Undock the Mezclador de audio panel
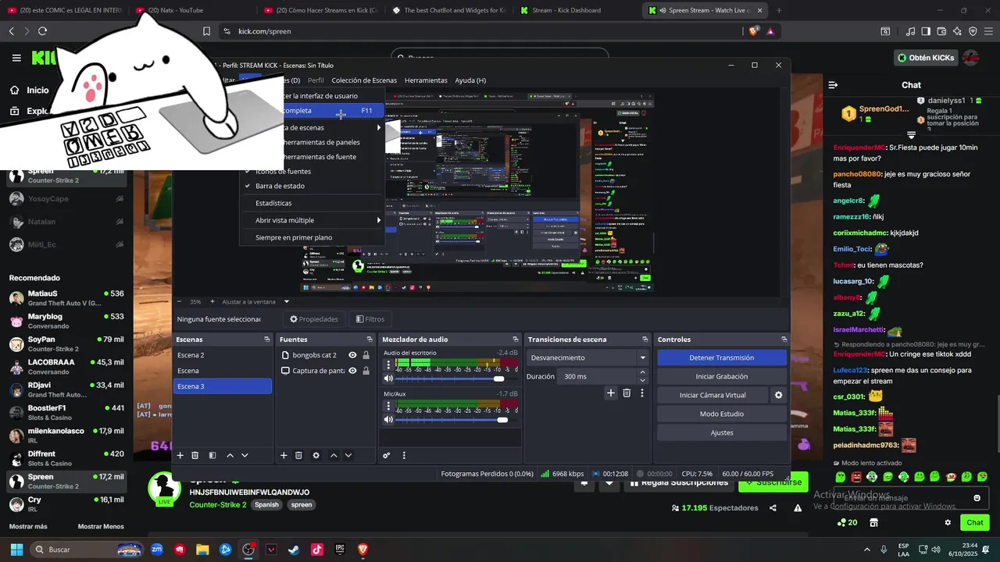This screenshot has height=562, width=1000. [x=515, y=340]
